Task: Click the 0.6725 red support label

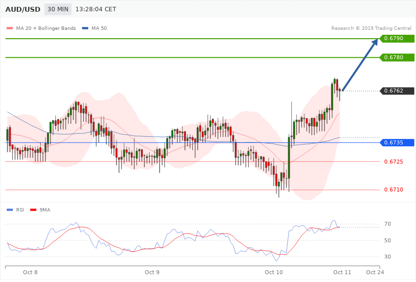Action: [393, 162]
